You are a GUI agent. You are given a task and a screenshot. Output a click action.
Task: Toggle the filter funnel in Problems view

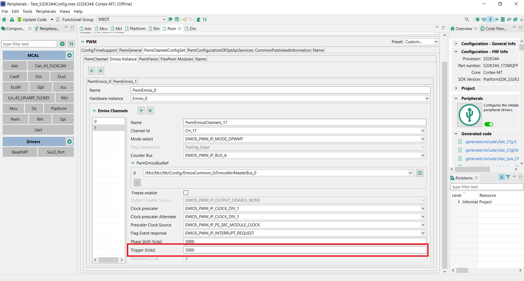508,177
